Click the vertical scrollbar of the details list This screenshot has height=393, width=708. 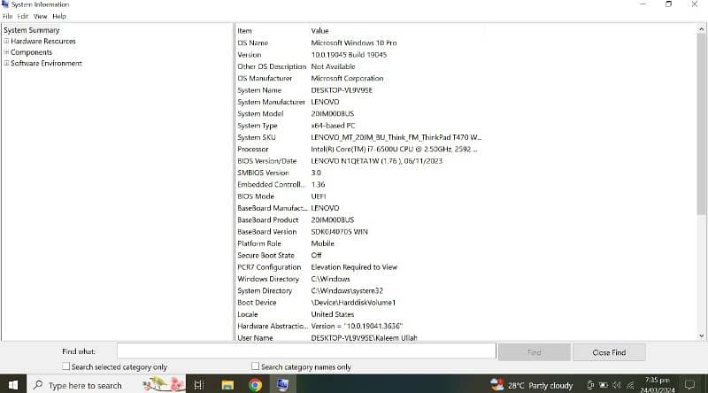[702, 177]
